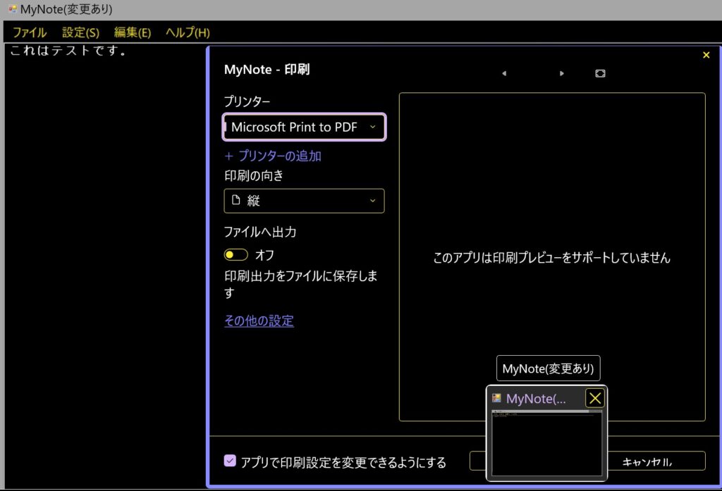Close the MyNote taskbar thumbnail preview
The height and width of the screenshot is (491, 722).
(595, 398)
